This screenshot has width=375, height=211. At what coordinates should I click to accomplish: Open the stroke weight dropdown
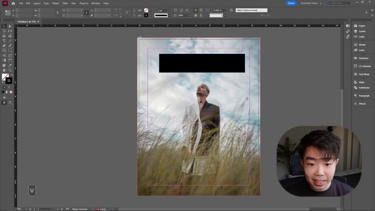point(169,11)
